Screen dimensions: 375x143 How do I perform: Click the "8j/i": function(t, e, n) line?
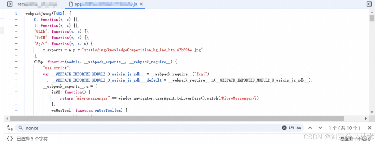pos(63,44)
